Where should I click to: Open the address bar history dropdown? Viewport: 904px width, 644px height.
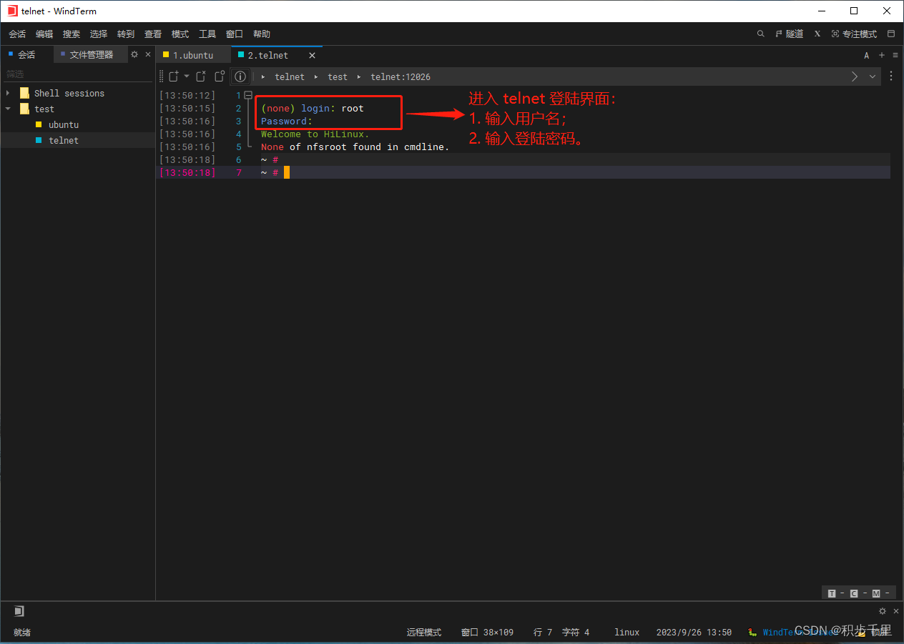(x=873, y=76)
